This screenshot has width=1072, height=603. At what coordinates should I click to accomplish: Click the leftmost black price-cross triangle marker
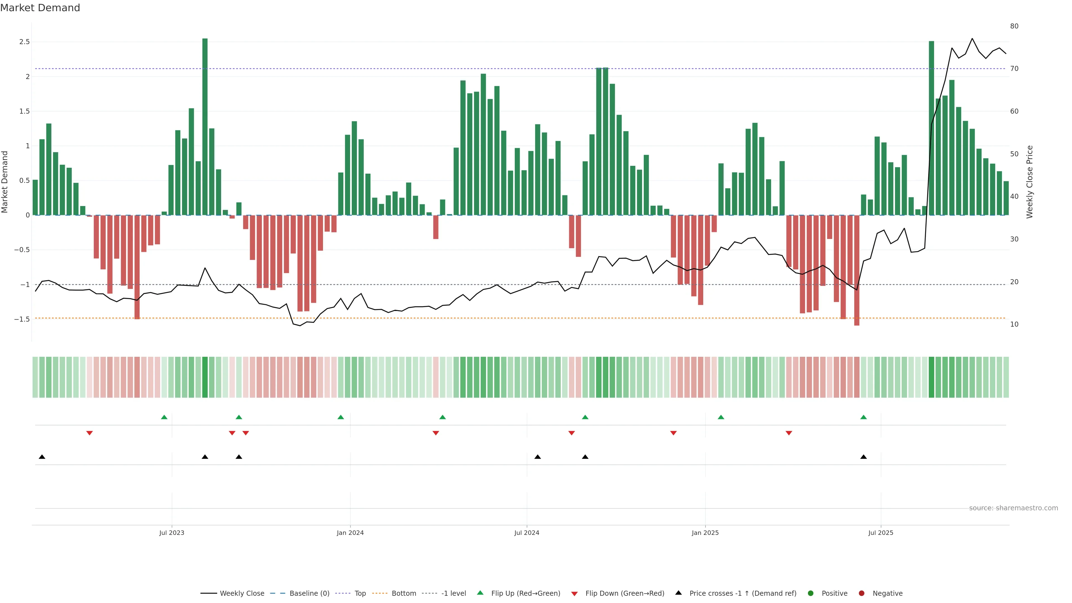click(x=42, y=457)
